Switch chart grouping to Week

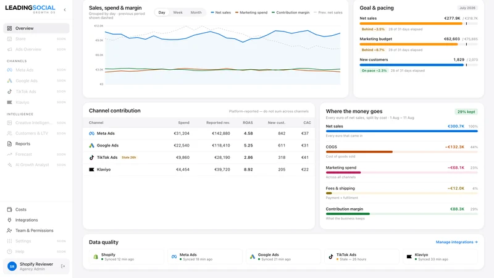click(x=178, y=12)
